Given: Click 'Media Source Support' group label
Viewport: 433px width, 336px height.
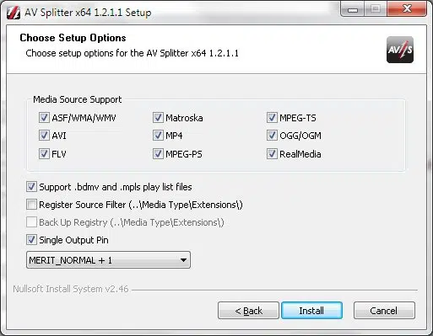Looking at the screenshot, I should coord(78,99).
